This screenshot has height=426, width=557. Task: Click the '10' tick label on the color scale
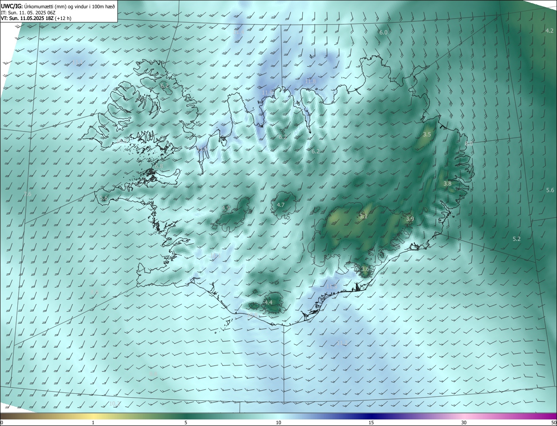click(278, 423)
